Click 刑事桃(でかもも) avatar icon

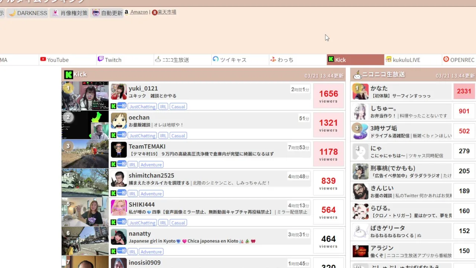click(x=360, y=172)
